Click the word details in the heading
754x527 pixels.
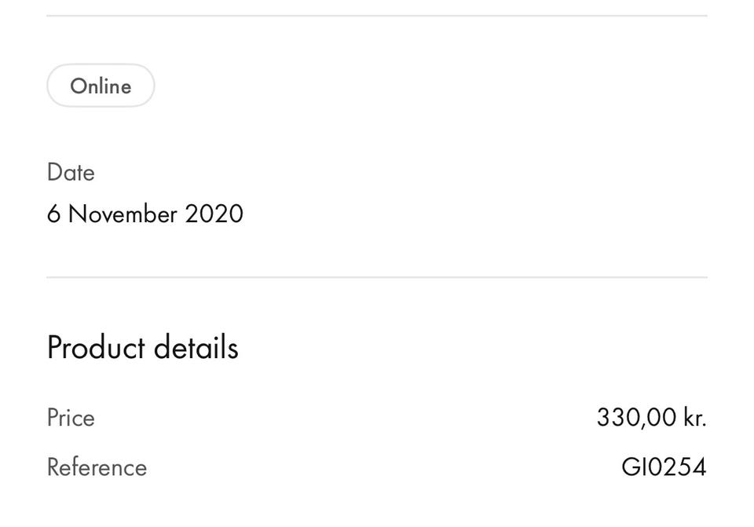(196, 347)
